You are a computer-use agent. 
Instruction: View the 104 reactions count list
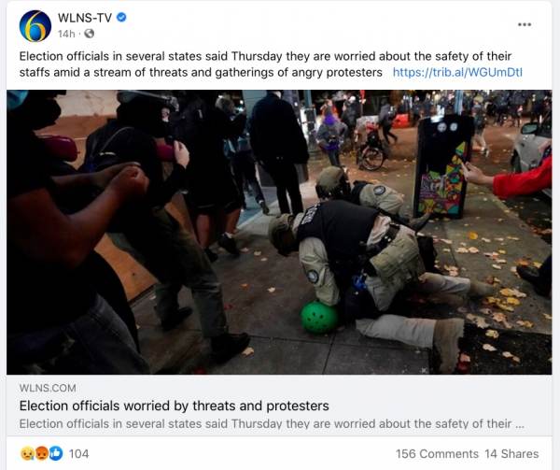[x=78, y=453]
